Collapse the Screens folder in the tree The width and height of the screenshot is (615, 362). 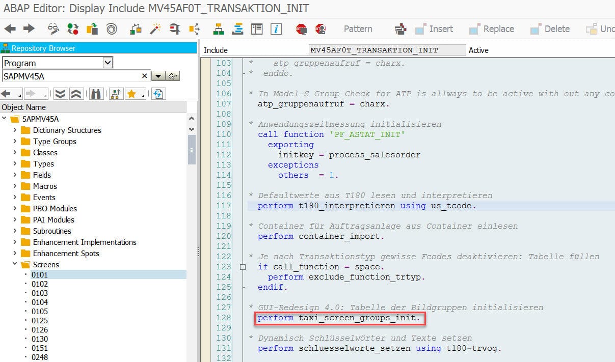pyautogui.click(x=15, y=265)
